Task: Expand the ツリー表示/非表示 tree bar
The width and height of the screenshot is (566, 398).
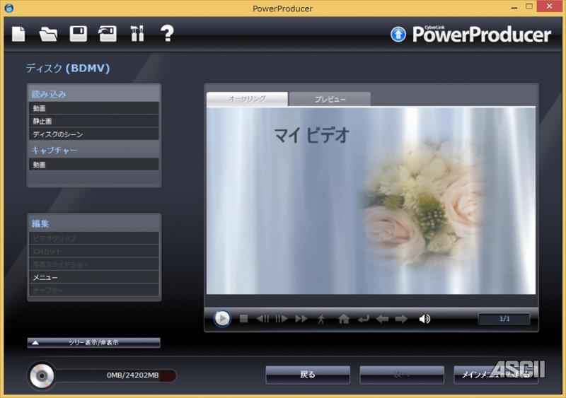Action: pyautogui.click(x=94, y=342)
